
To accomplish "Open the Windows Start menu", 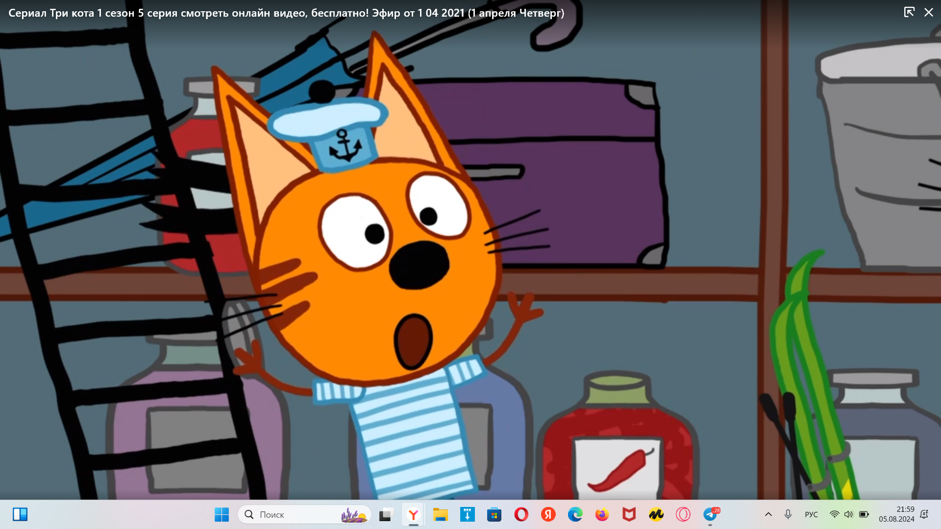I will point(222,514).
